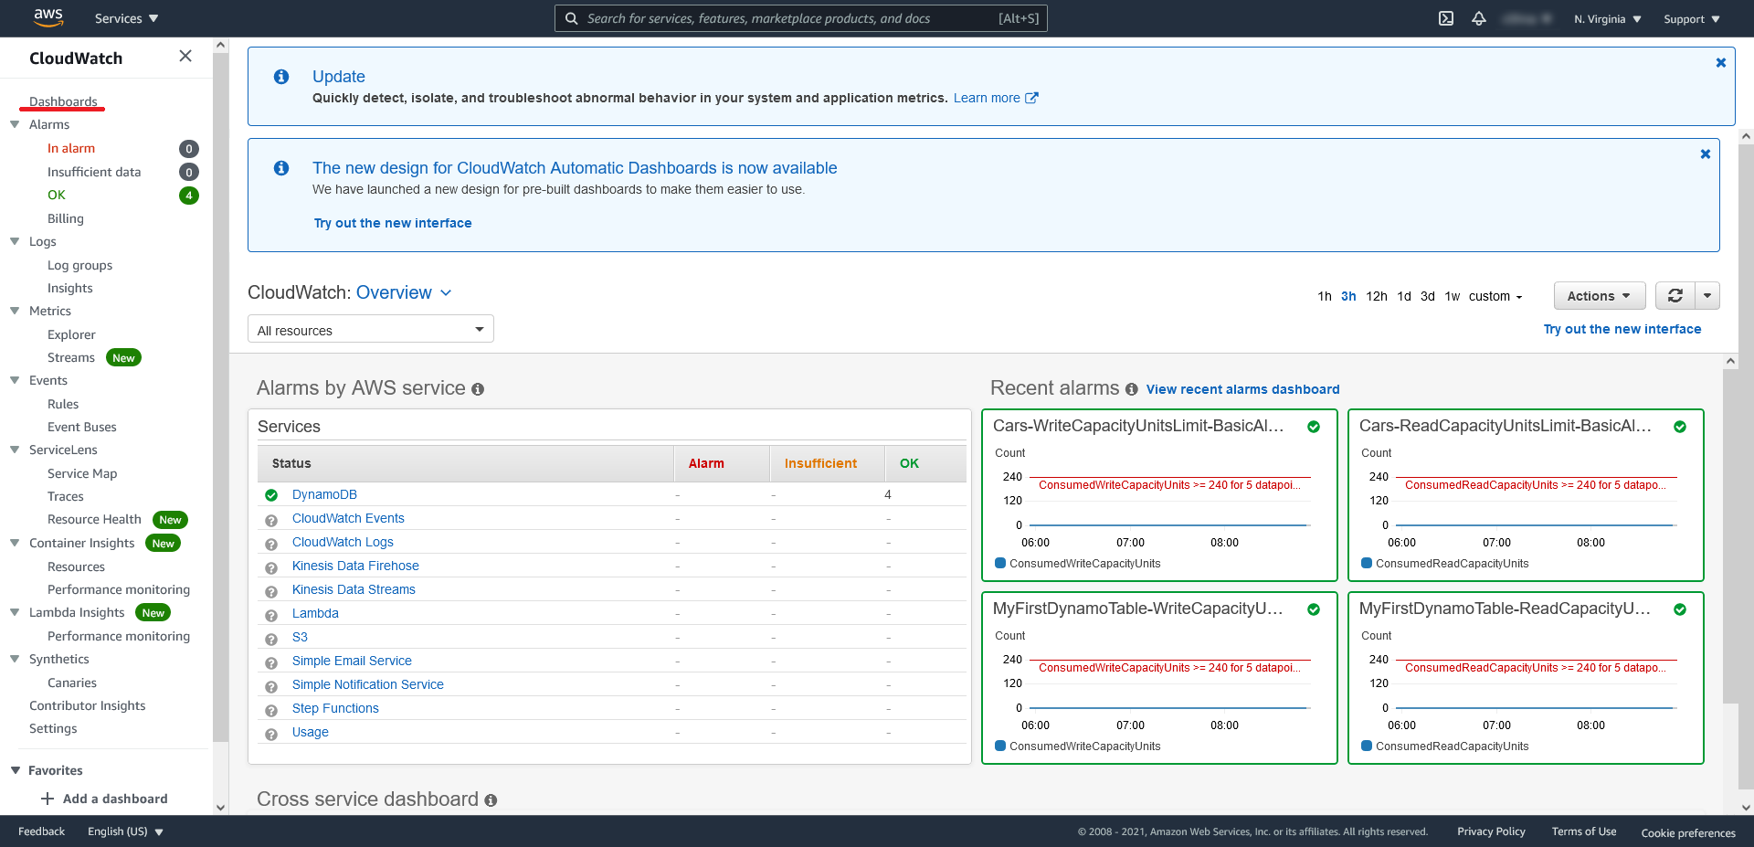Close the CloudWatch sidebar panel
Screen dimensions: 1754x847
pos(185,57)
